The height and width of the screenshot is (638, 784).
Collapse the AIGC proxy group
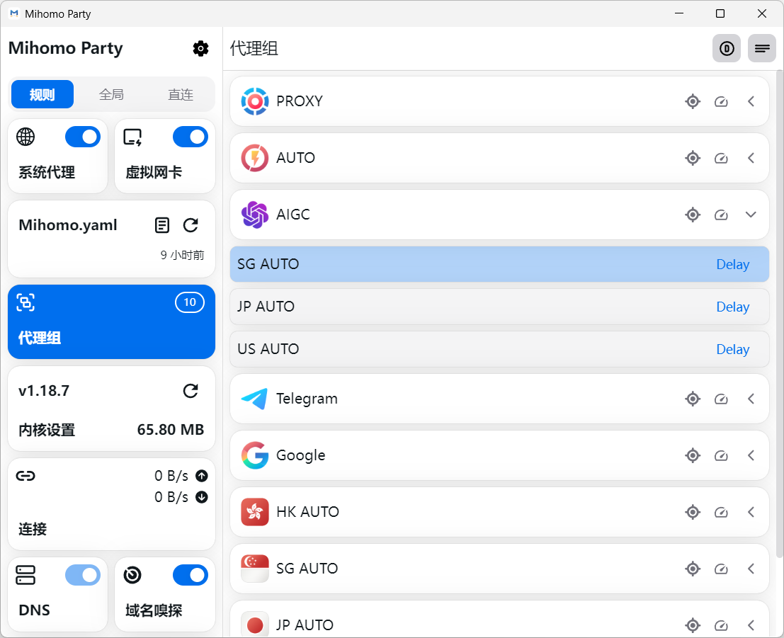751,215
